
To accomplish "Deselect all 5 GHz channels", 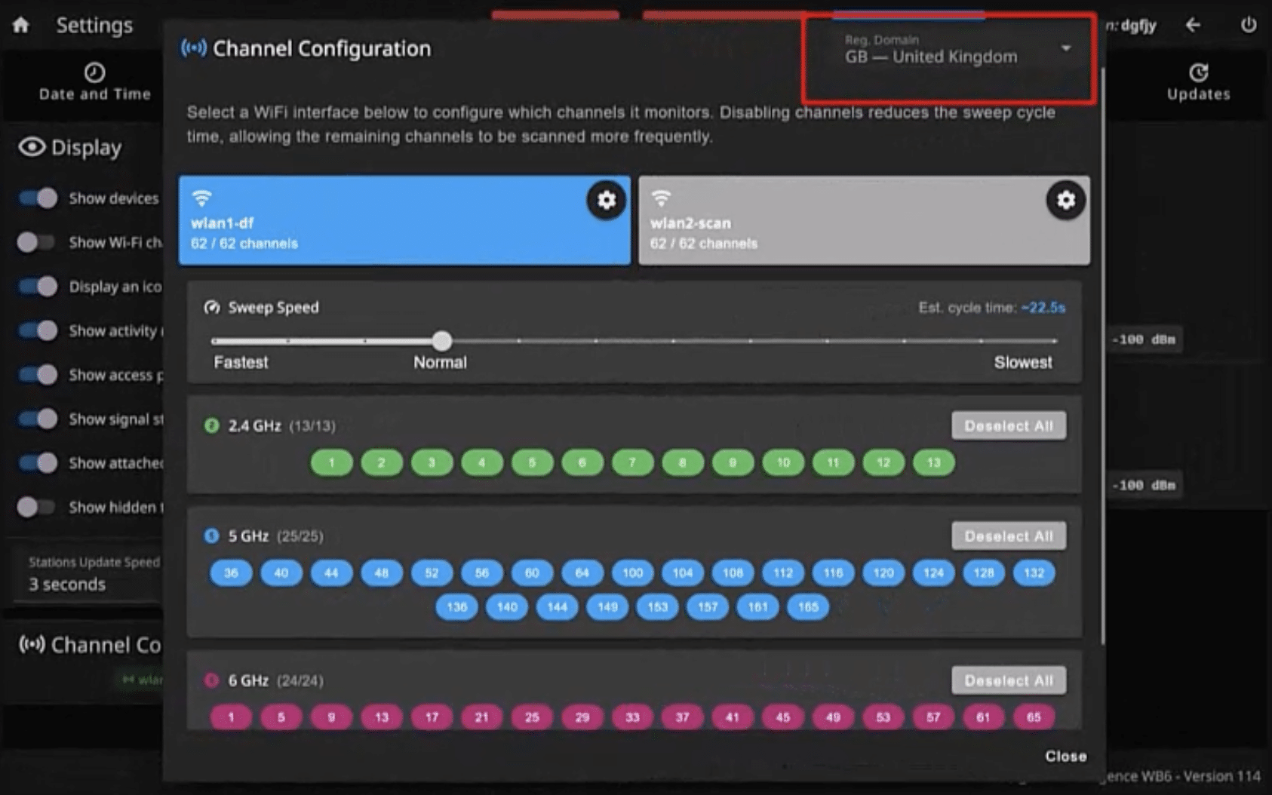I will 1009,536.
